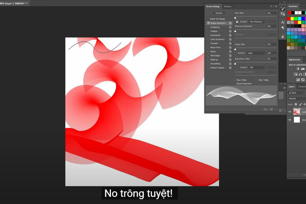The height and width of the screenshot is (204, 306).
Task: Hide the Background layer eye icon
Action: coord(290,120)
